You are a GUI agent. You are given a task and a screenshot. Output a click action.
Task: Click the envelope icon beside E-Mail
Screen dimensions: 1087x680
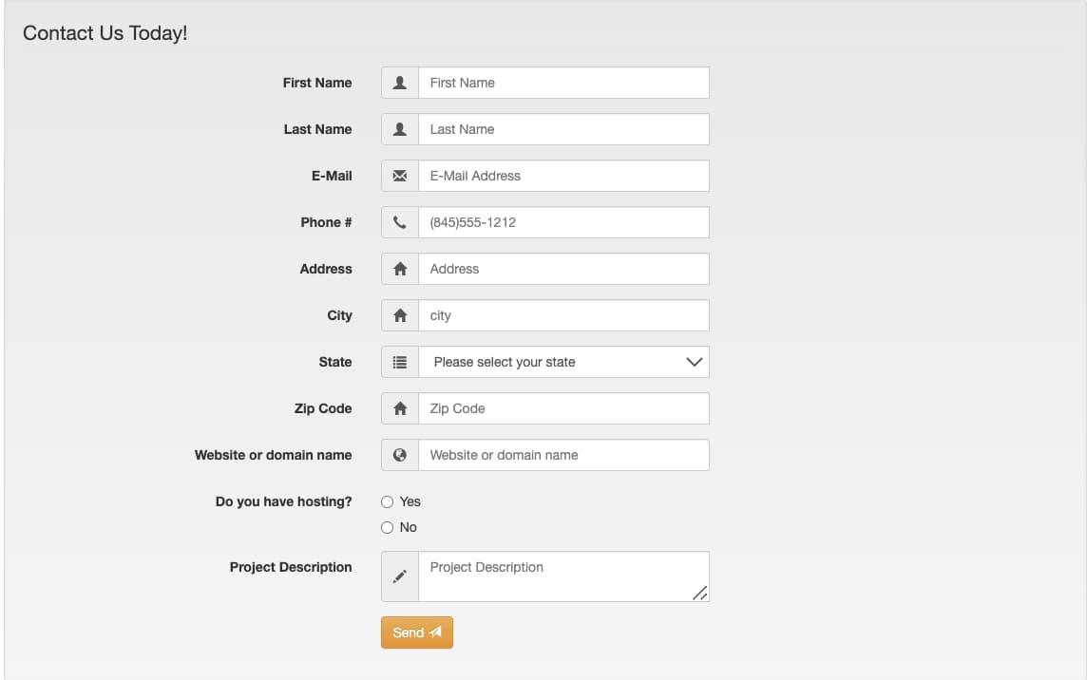[x=399, y=176]
